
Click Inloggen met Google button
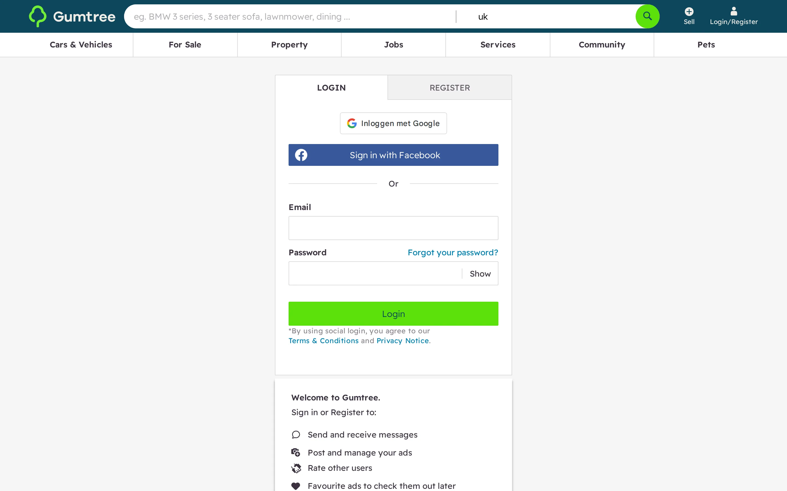[x=393, y=123]
